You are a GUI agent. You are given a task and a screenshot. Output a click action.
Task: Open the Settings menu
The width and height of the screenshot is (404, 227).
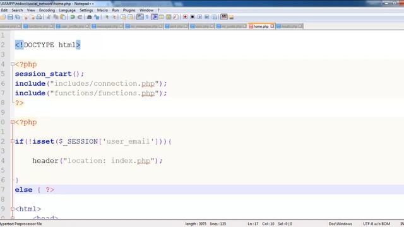point(86,10)
